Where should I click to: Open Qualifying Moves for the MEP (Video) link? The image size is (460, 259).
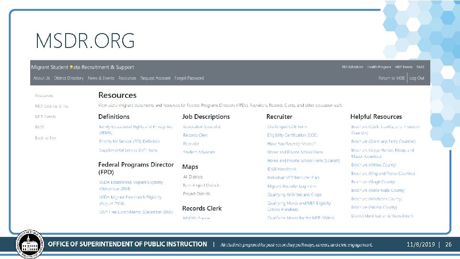(x=301, y=218)
